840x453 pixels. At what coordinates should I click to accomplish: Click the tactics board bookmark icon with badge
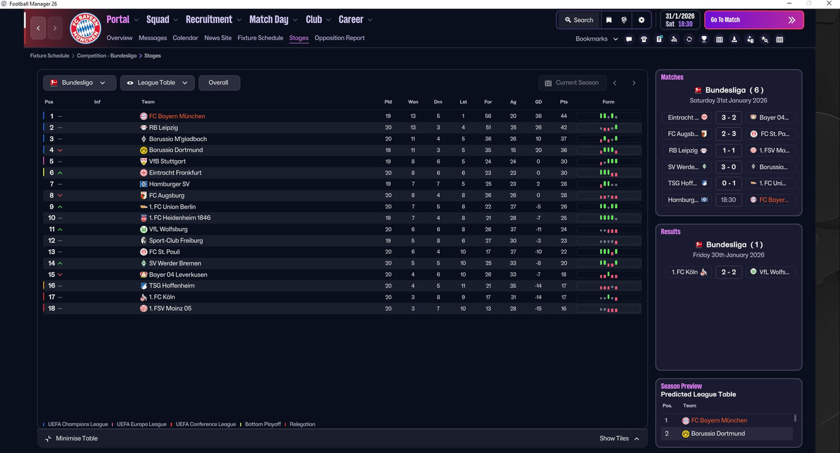click(x=659, y=39)
